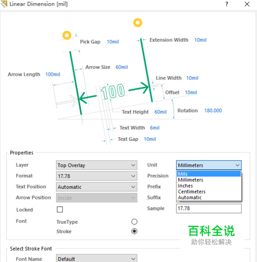The image size is (257, 262).
Task: Open the Layer dropdown showing Top Overlay
Action: click(x=97, y=165)
